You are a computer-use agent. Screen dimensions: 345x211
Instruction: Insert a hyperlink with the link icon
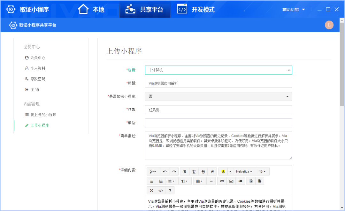pyautogui.click(x=222, y=181)
